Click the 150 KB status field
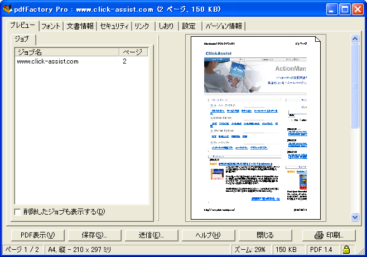The width and height of the screenshot is (367, 257). coord(288,250)
